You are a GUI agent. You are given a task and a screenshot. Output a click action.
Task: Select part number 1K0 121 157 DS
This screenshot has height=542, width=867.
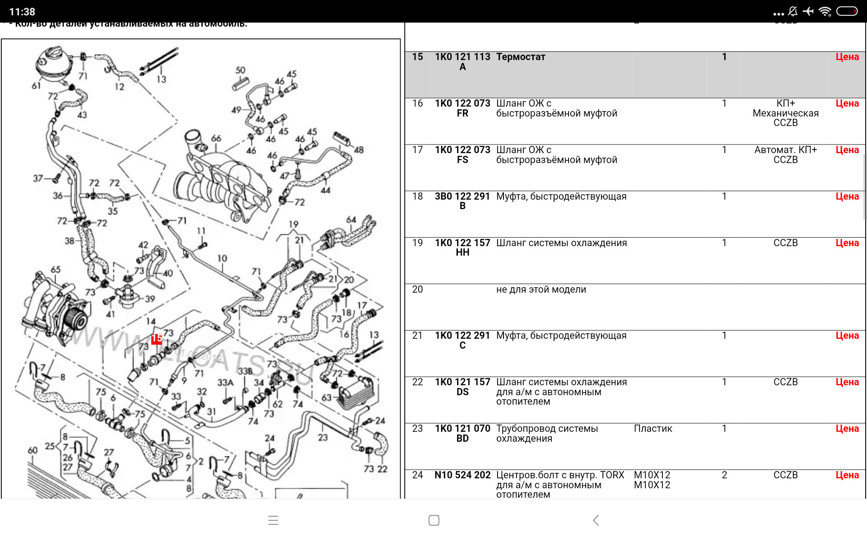pyautogui.click(x=462, y=387)
